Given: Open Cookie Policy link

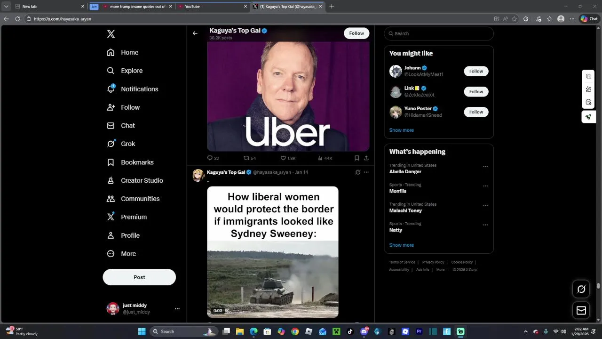Looking at the screenshot, I should (x=462, y=262).
